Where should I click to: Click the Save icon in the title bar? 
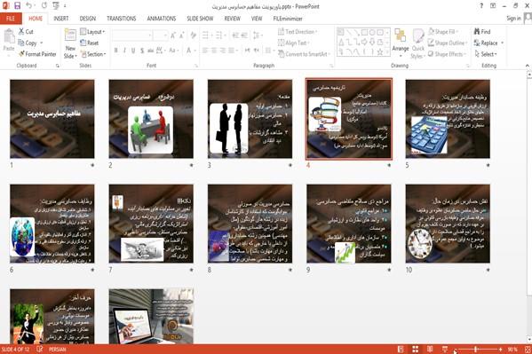pyautogui.click(x=17, y=5)
